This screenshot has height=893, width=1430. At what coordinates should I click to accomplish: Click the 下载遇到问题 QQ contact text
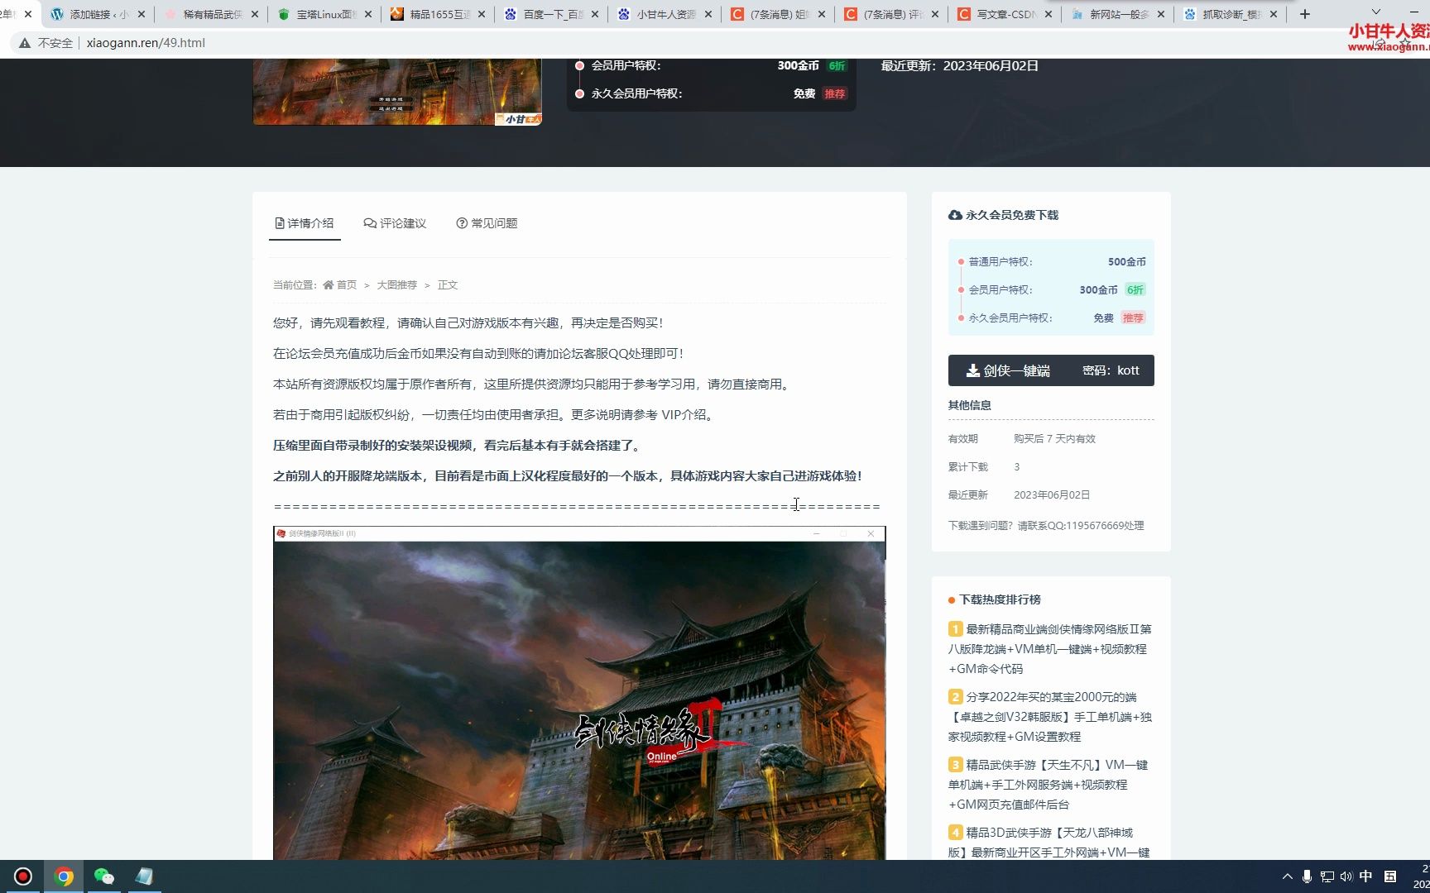click(x=1046, y=526)
